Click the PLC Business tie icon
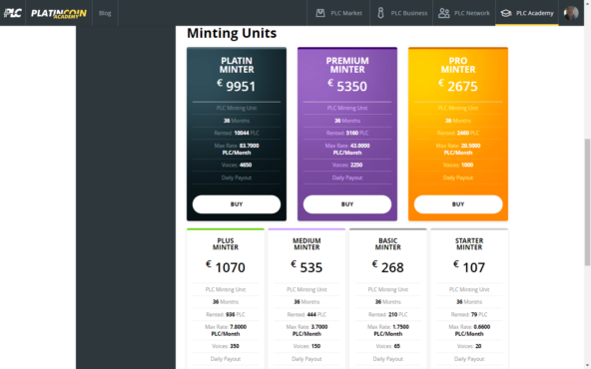 pyautogui.click(x=380, y=13)
